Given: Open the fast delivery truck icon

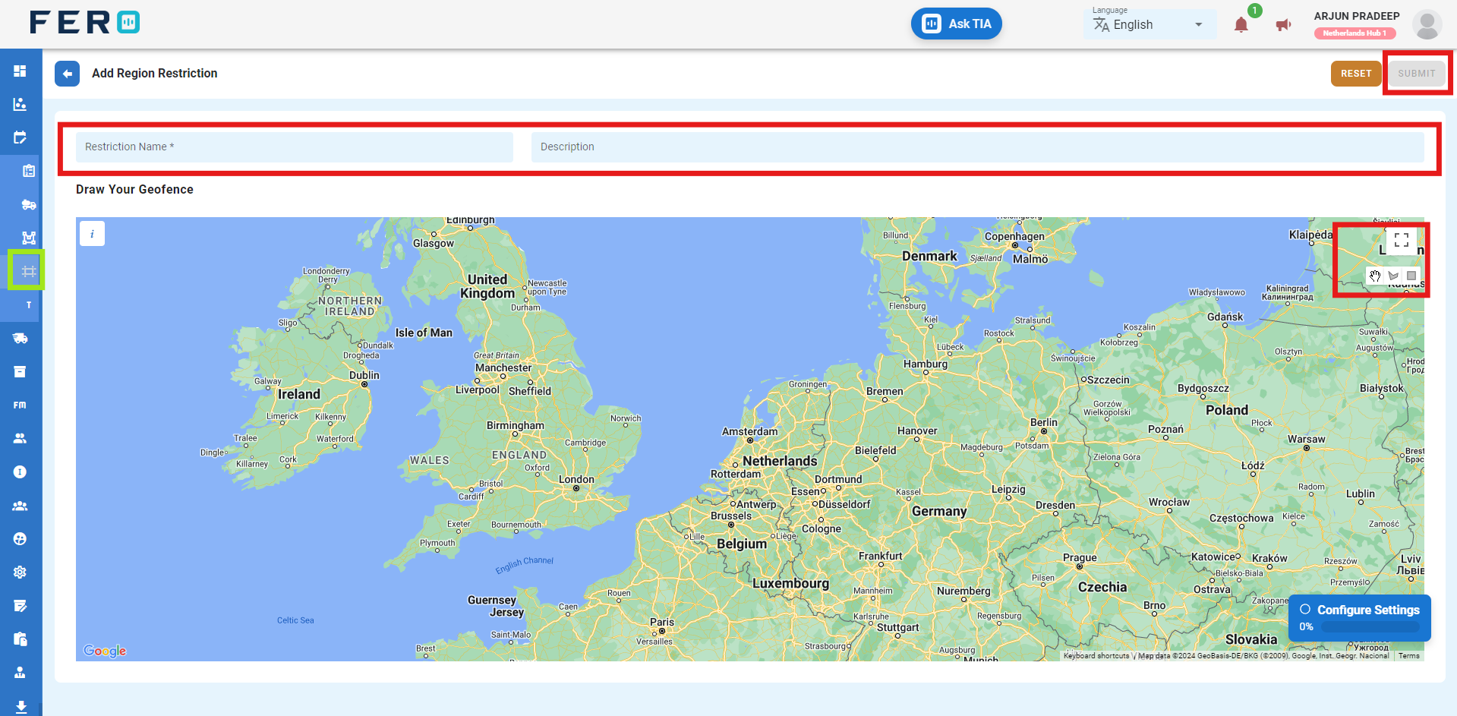Looking at the screenshot, I should pos(20,338).
